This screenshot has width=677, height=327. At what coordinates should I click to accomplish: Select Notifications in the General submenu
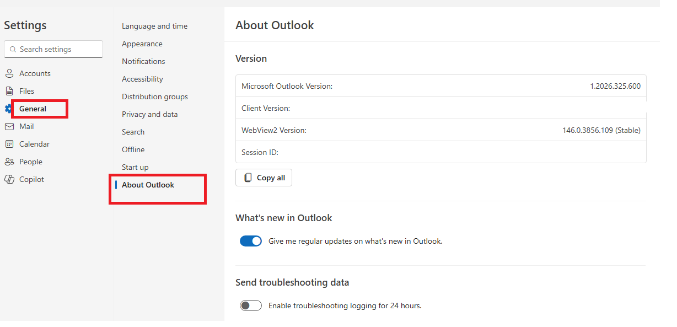[143, 61]
